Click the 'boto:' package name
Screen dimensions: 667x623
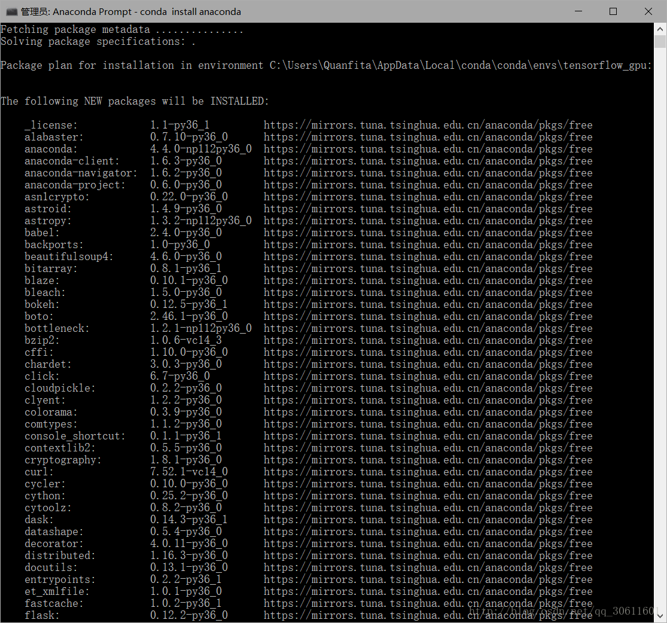[x=39, y=316]
